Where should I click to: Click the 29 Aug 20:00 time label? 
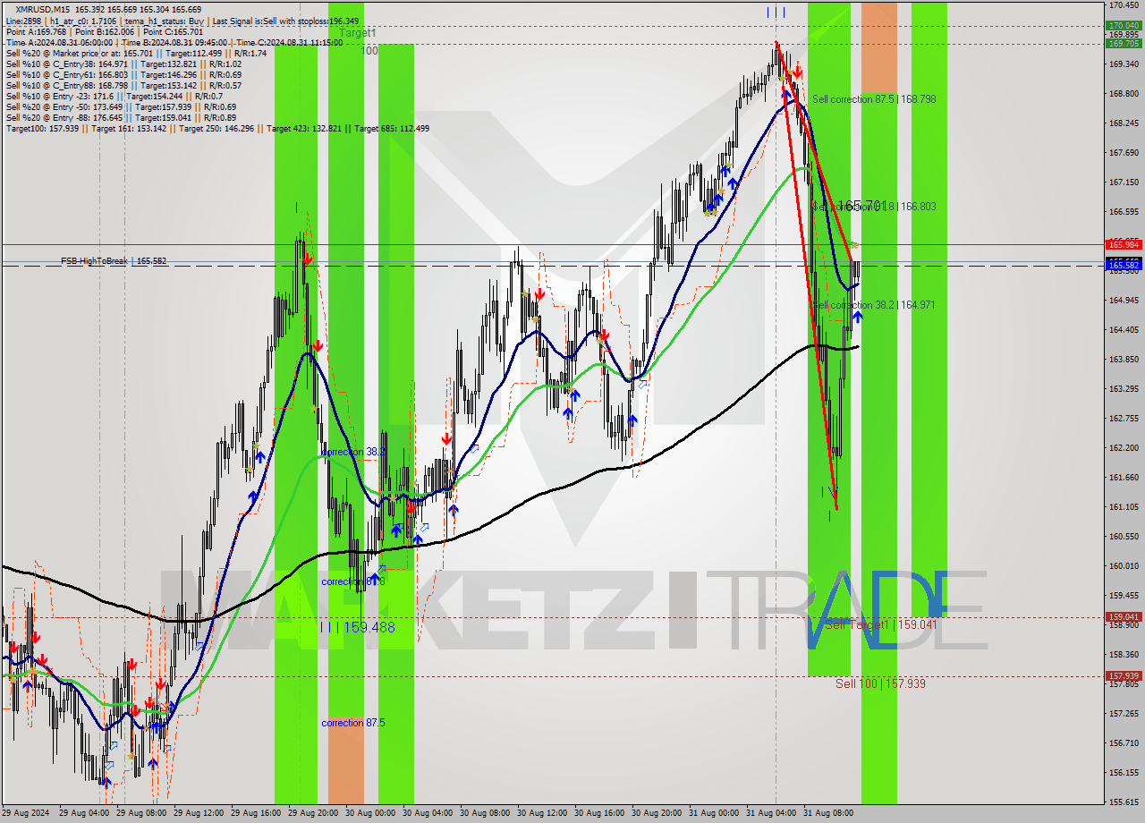pos(315,813)
